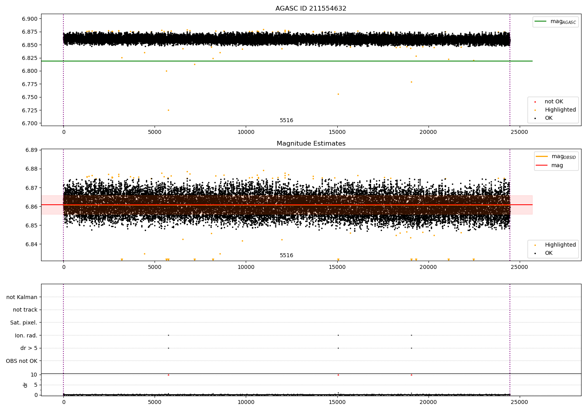Click the leftmost red triangle in the dr panel
This screenshot has height=411, width=587.
(168, 375)
